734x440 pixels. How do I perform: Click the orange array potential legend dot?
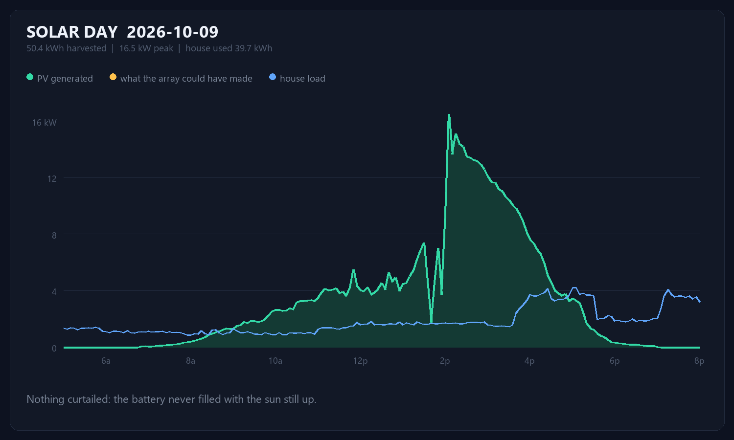(113, 77)
